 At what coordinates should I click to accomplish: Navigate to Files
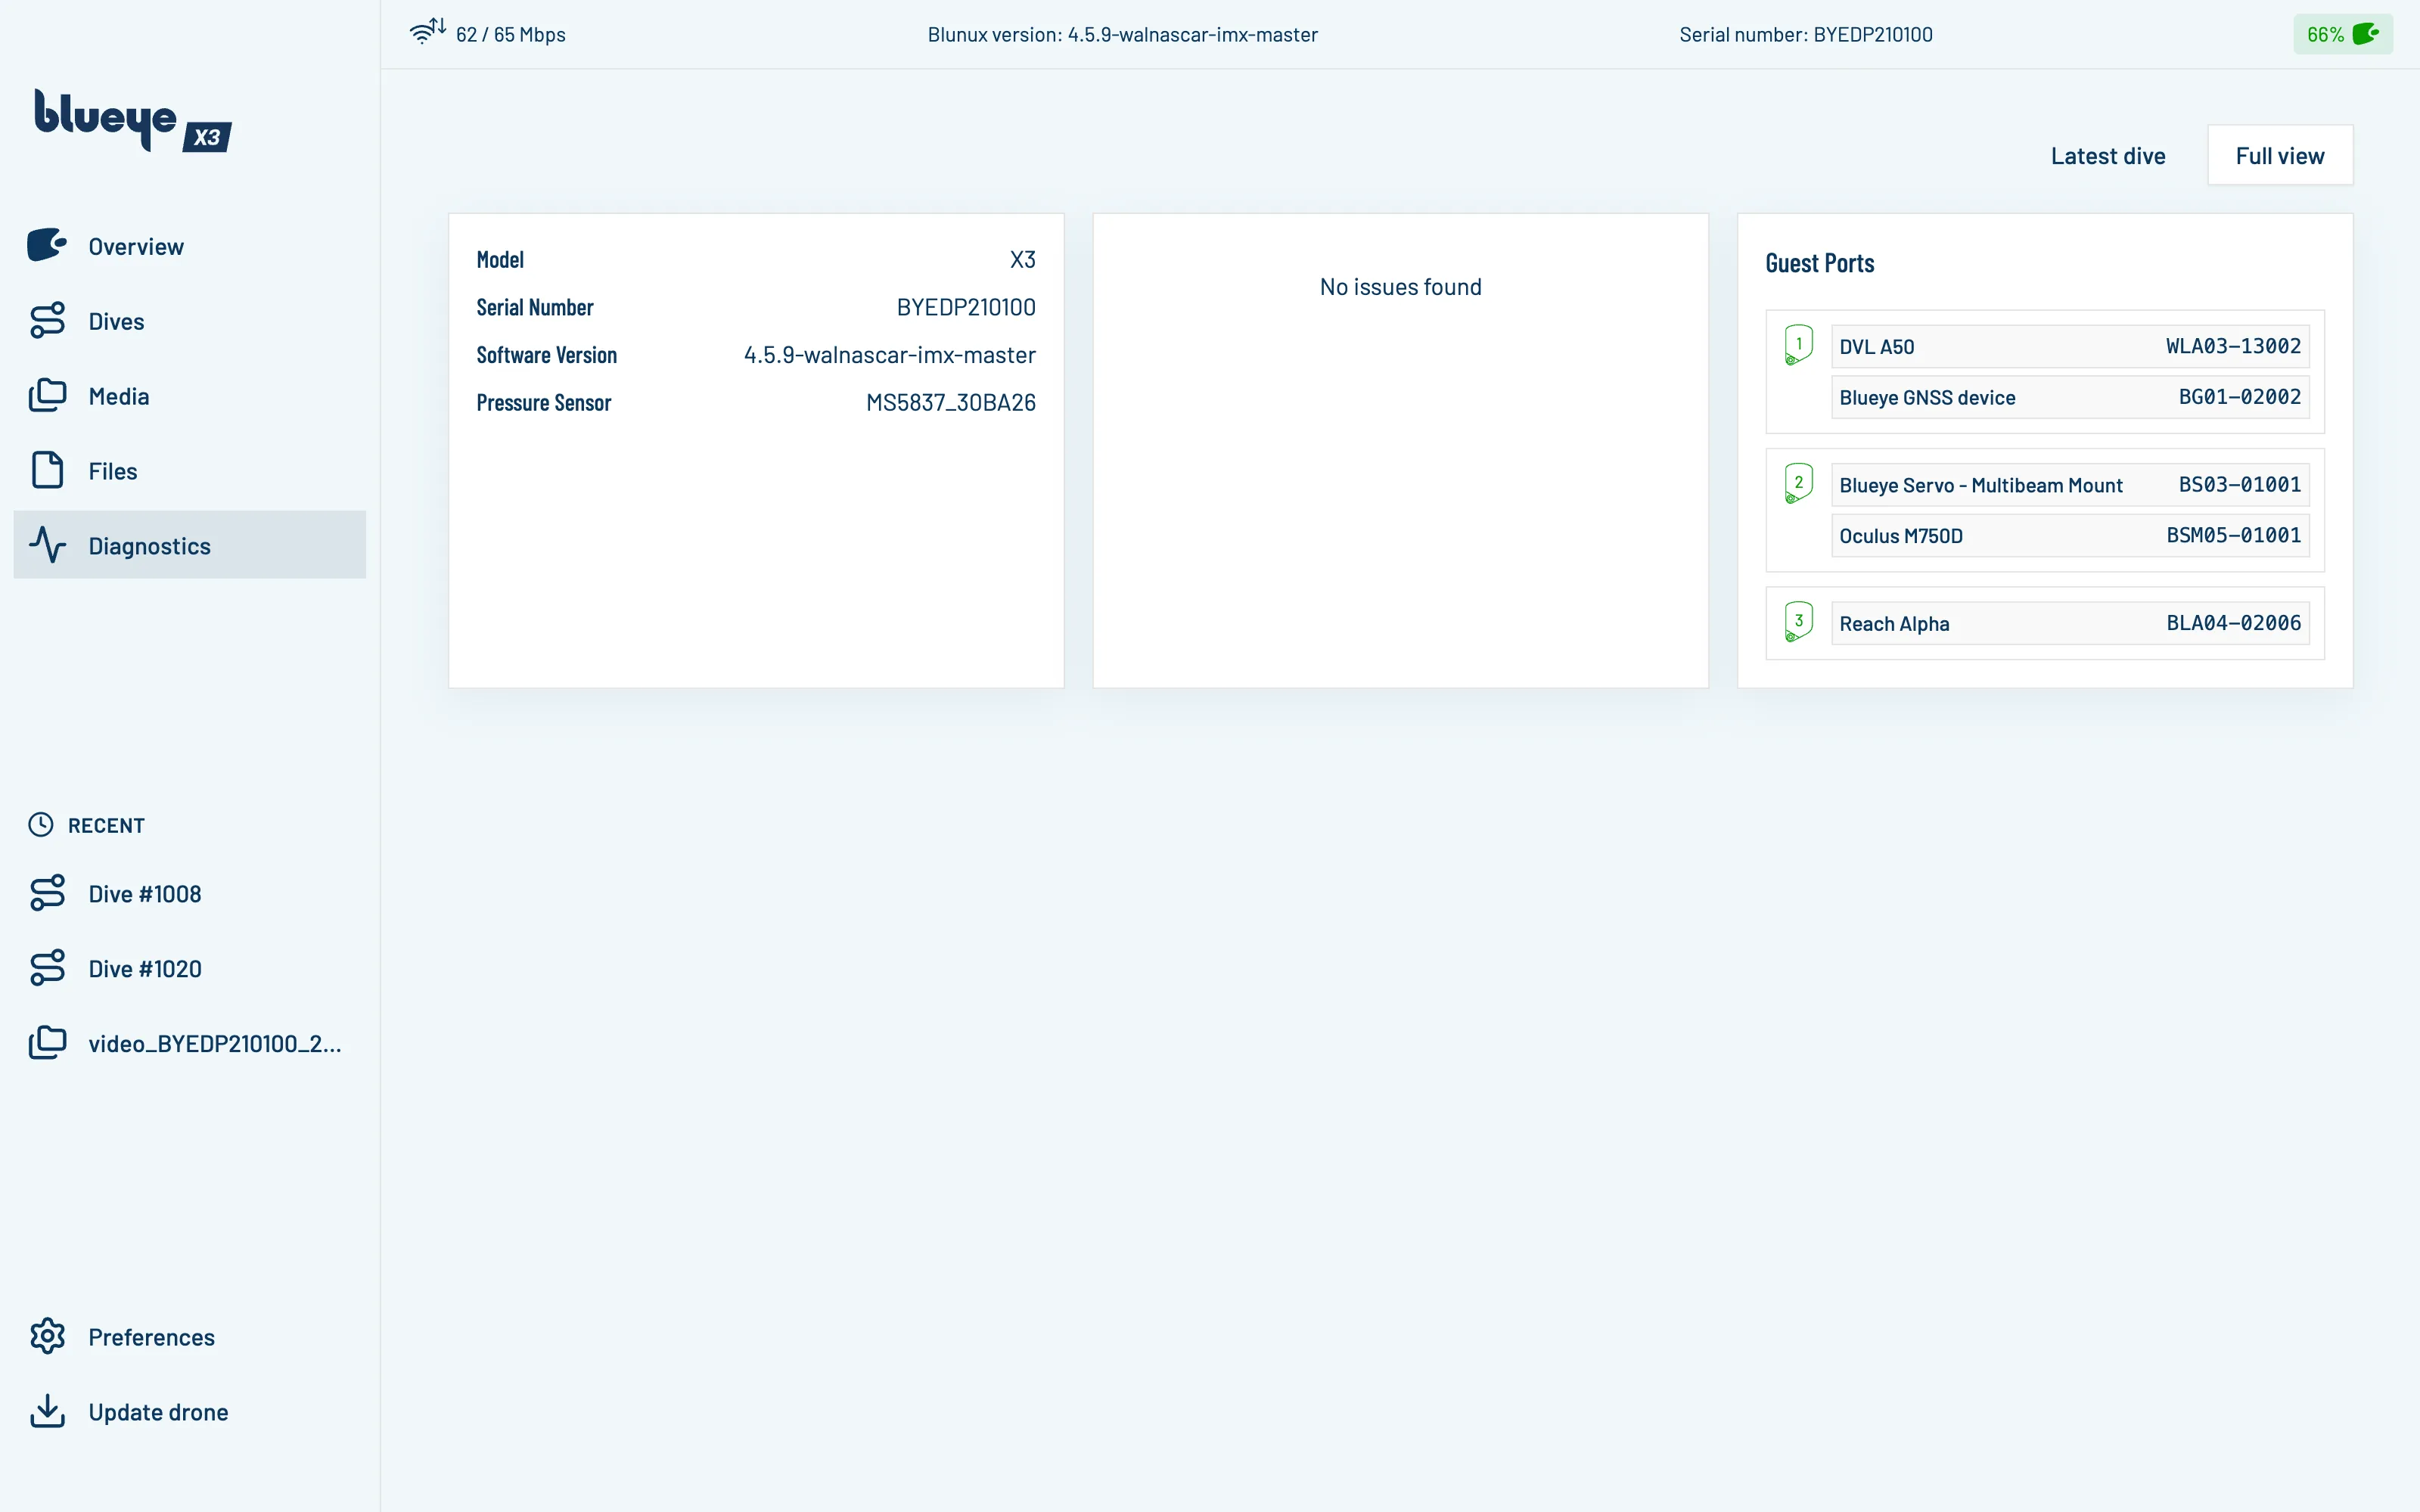point(190,471)
